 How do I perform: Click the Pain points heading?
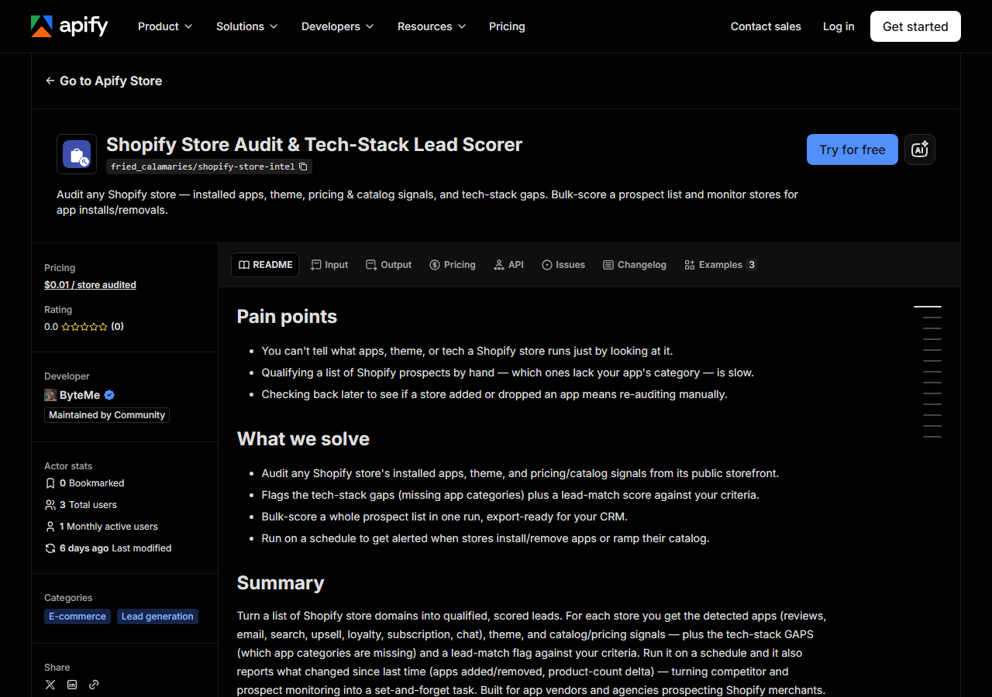(x=287, y=317)
